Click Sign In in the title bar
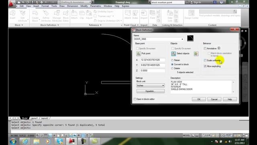Screen dimensions: 257x145 [197, 2]
